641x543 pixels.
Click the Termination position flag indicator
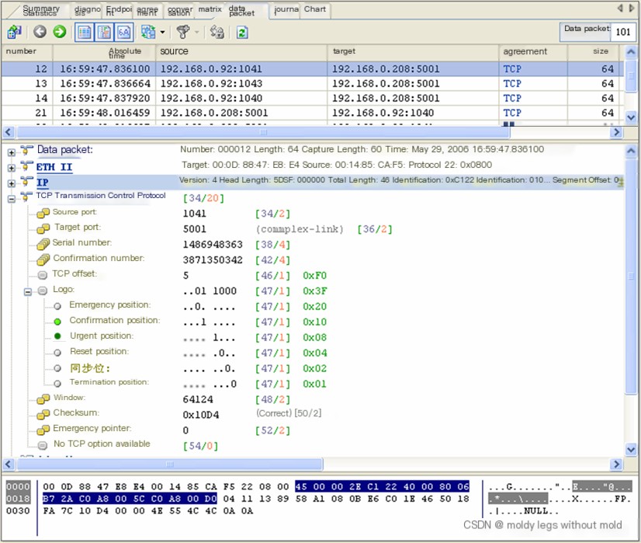[x=57, y=384]
